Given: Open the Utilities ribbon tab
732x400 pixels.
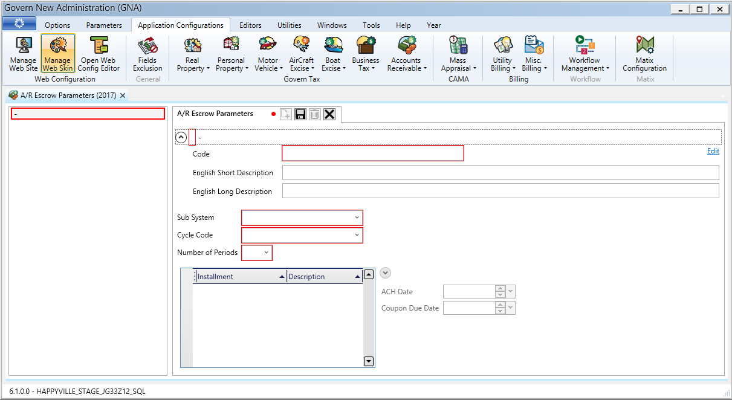Looking at the screenshot, I should pos(289,25).
